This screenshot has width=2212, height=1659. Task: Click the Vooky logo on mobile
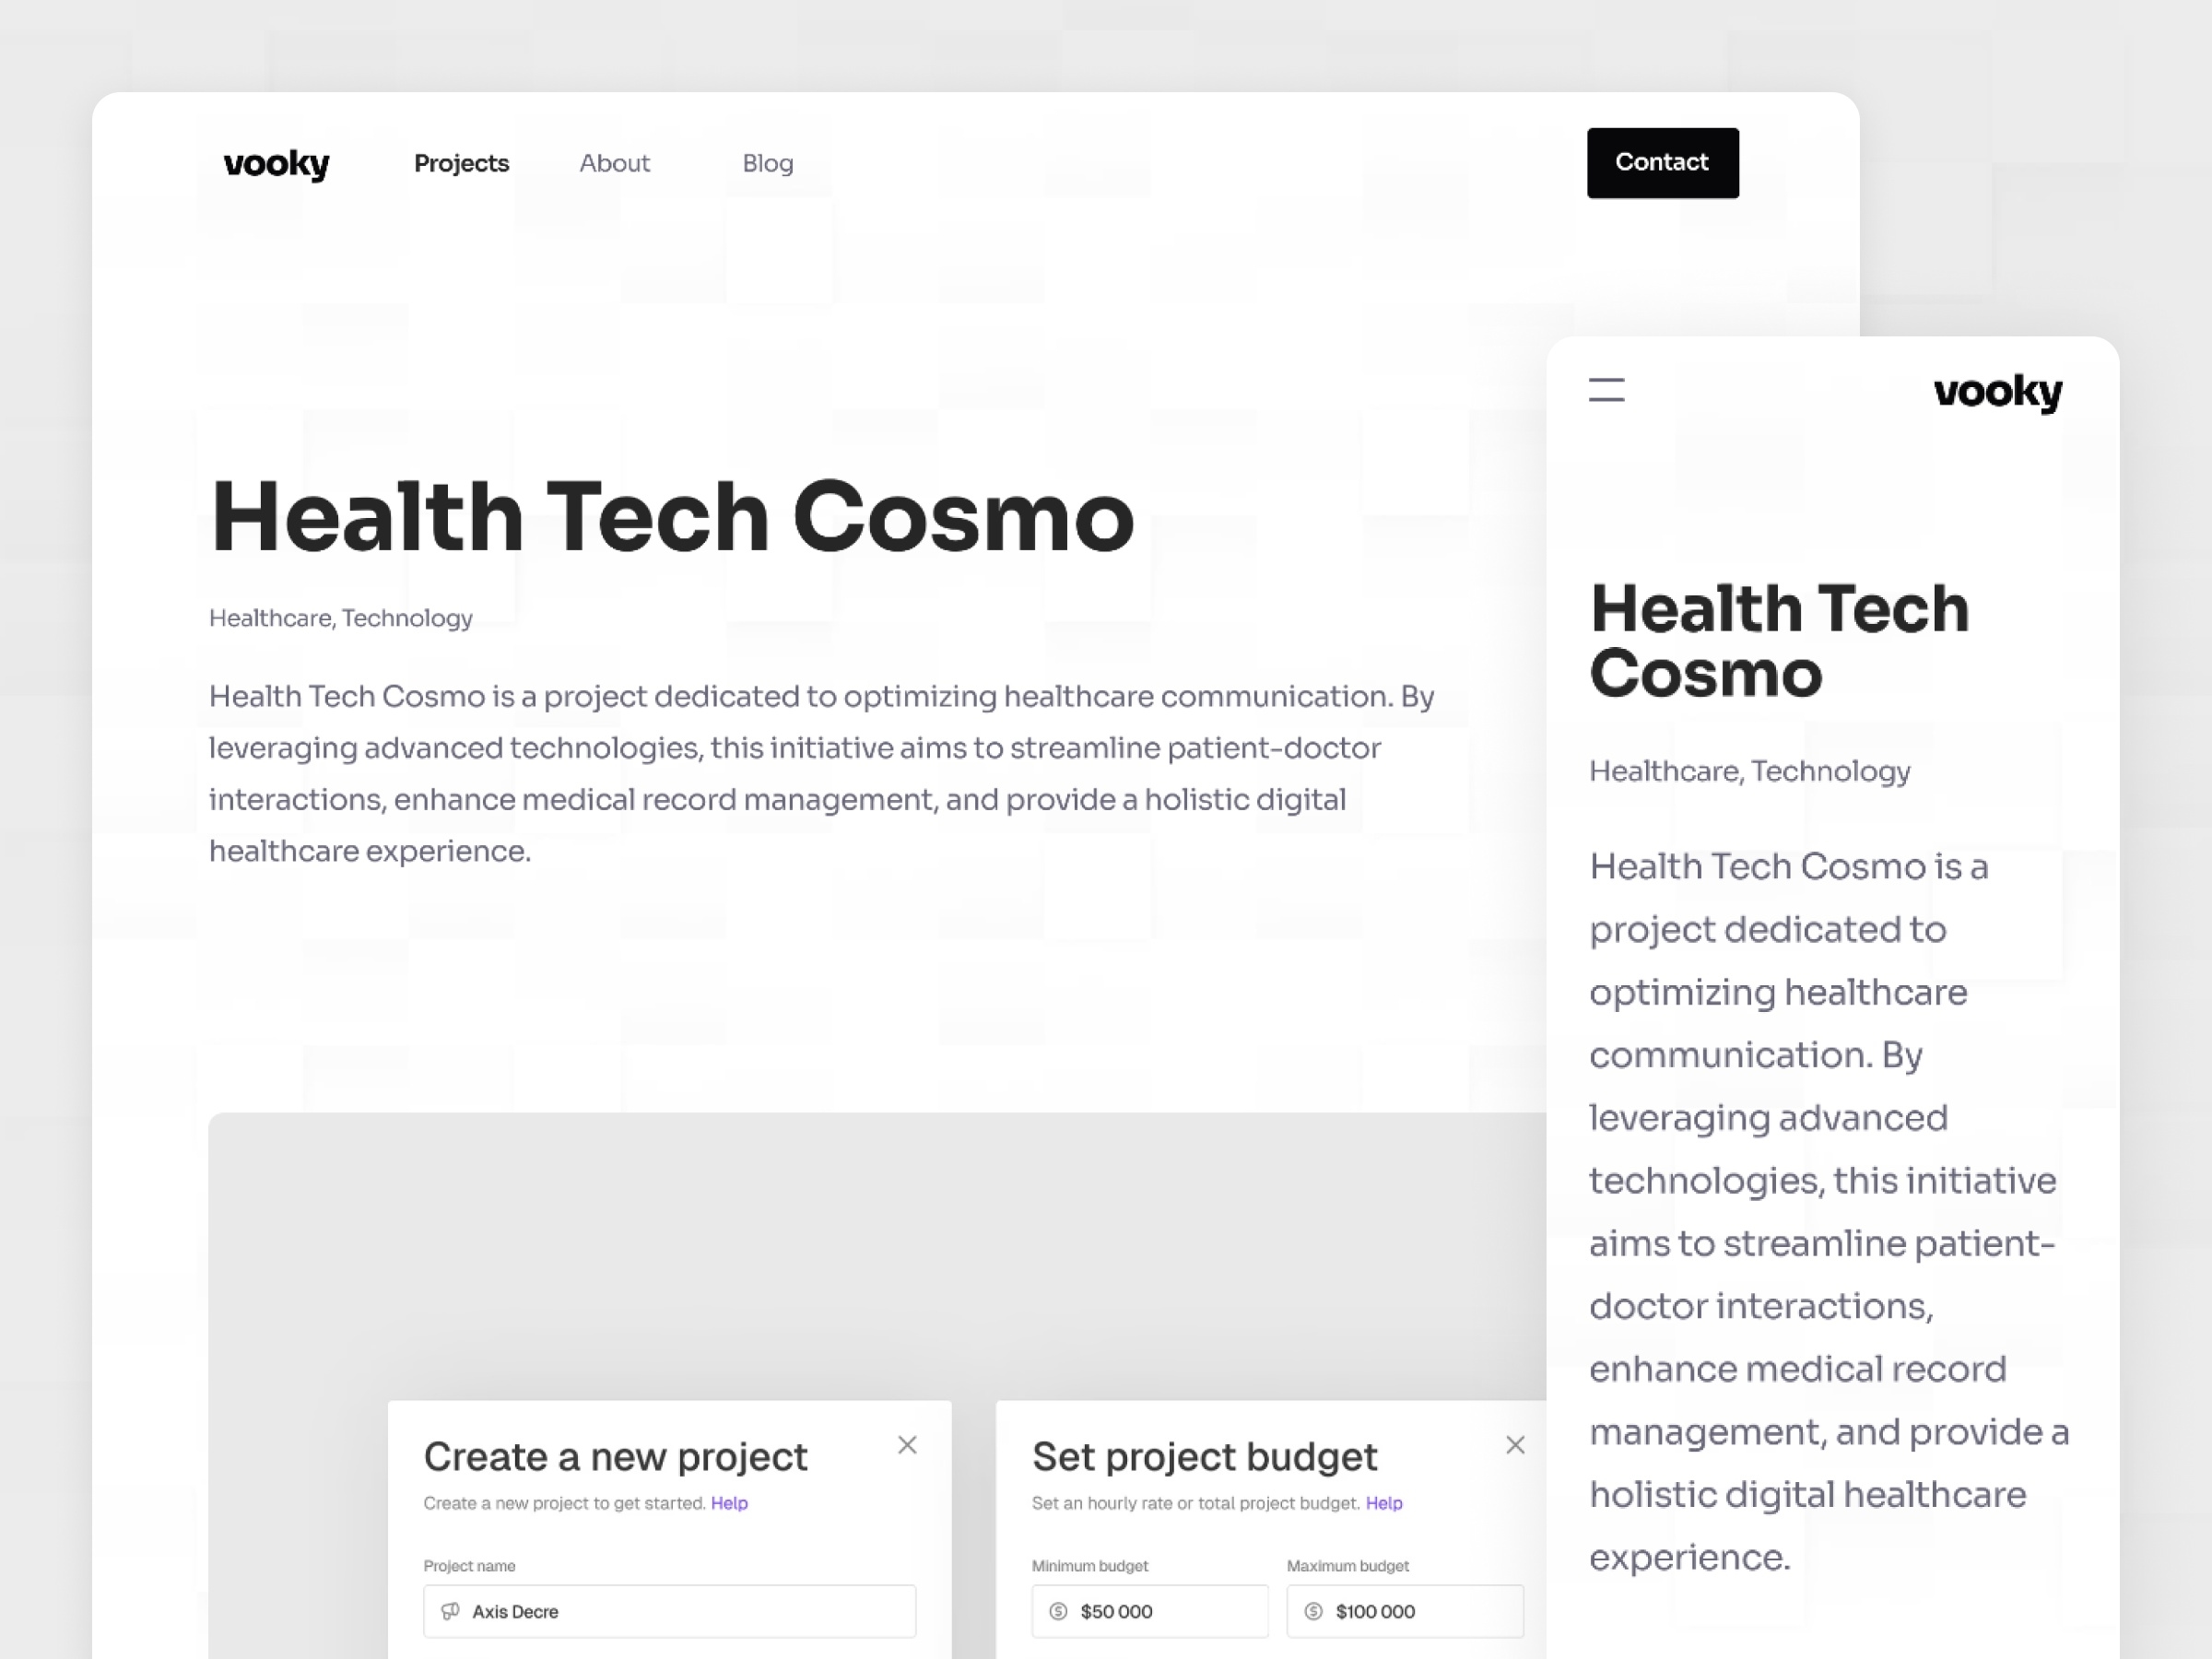point(1998,392)
